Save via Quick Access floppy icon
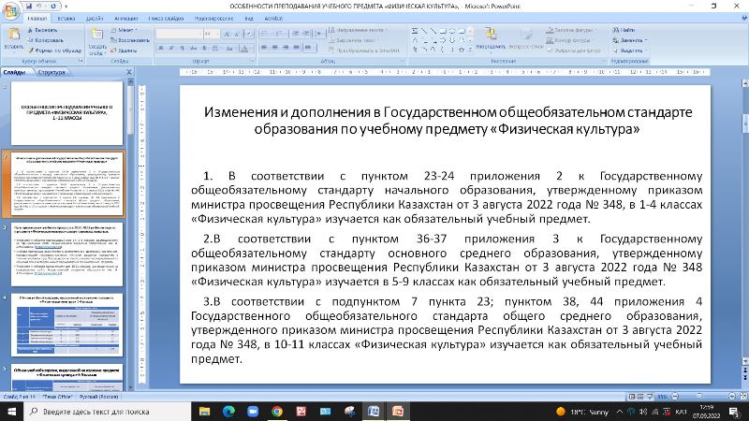Screen dimensions: 749x421 [x=28, y=7]
